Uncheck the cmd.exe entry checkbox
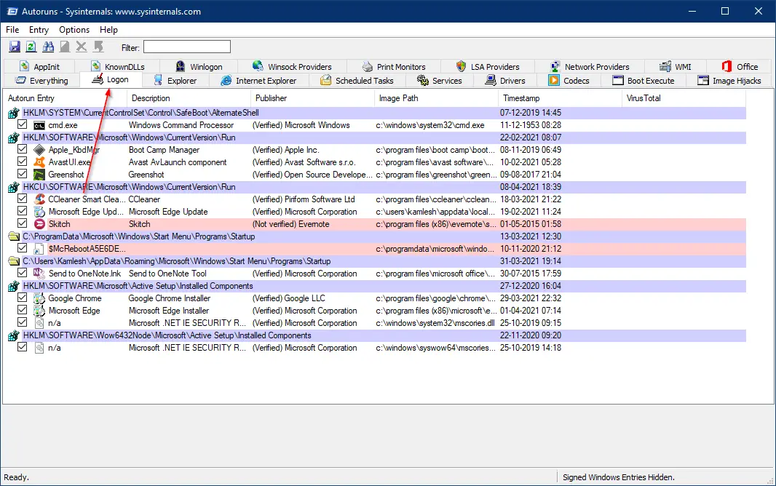Screen dimensions: 776x486 pyautogui.click(x=23, y=124)
